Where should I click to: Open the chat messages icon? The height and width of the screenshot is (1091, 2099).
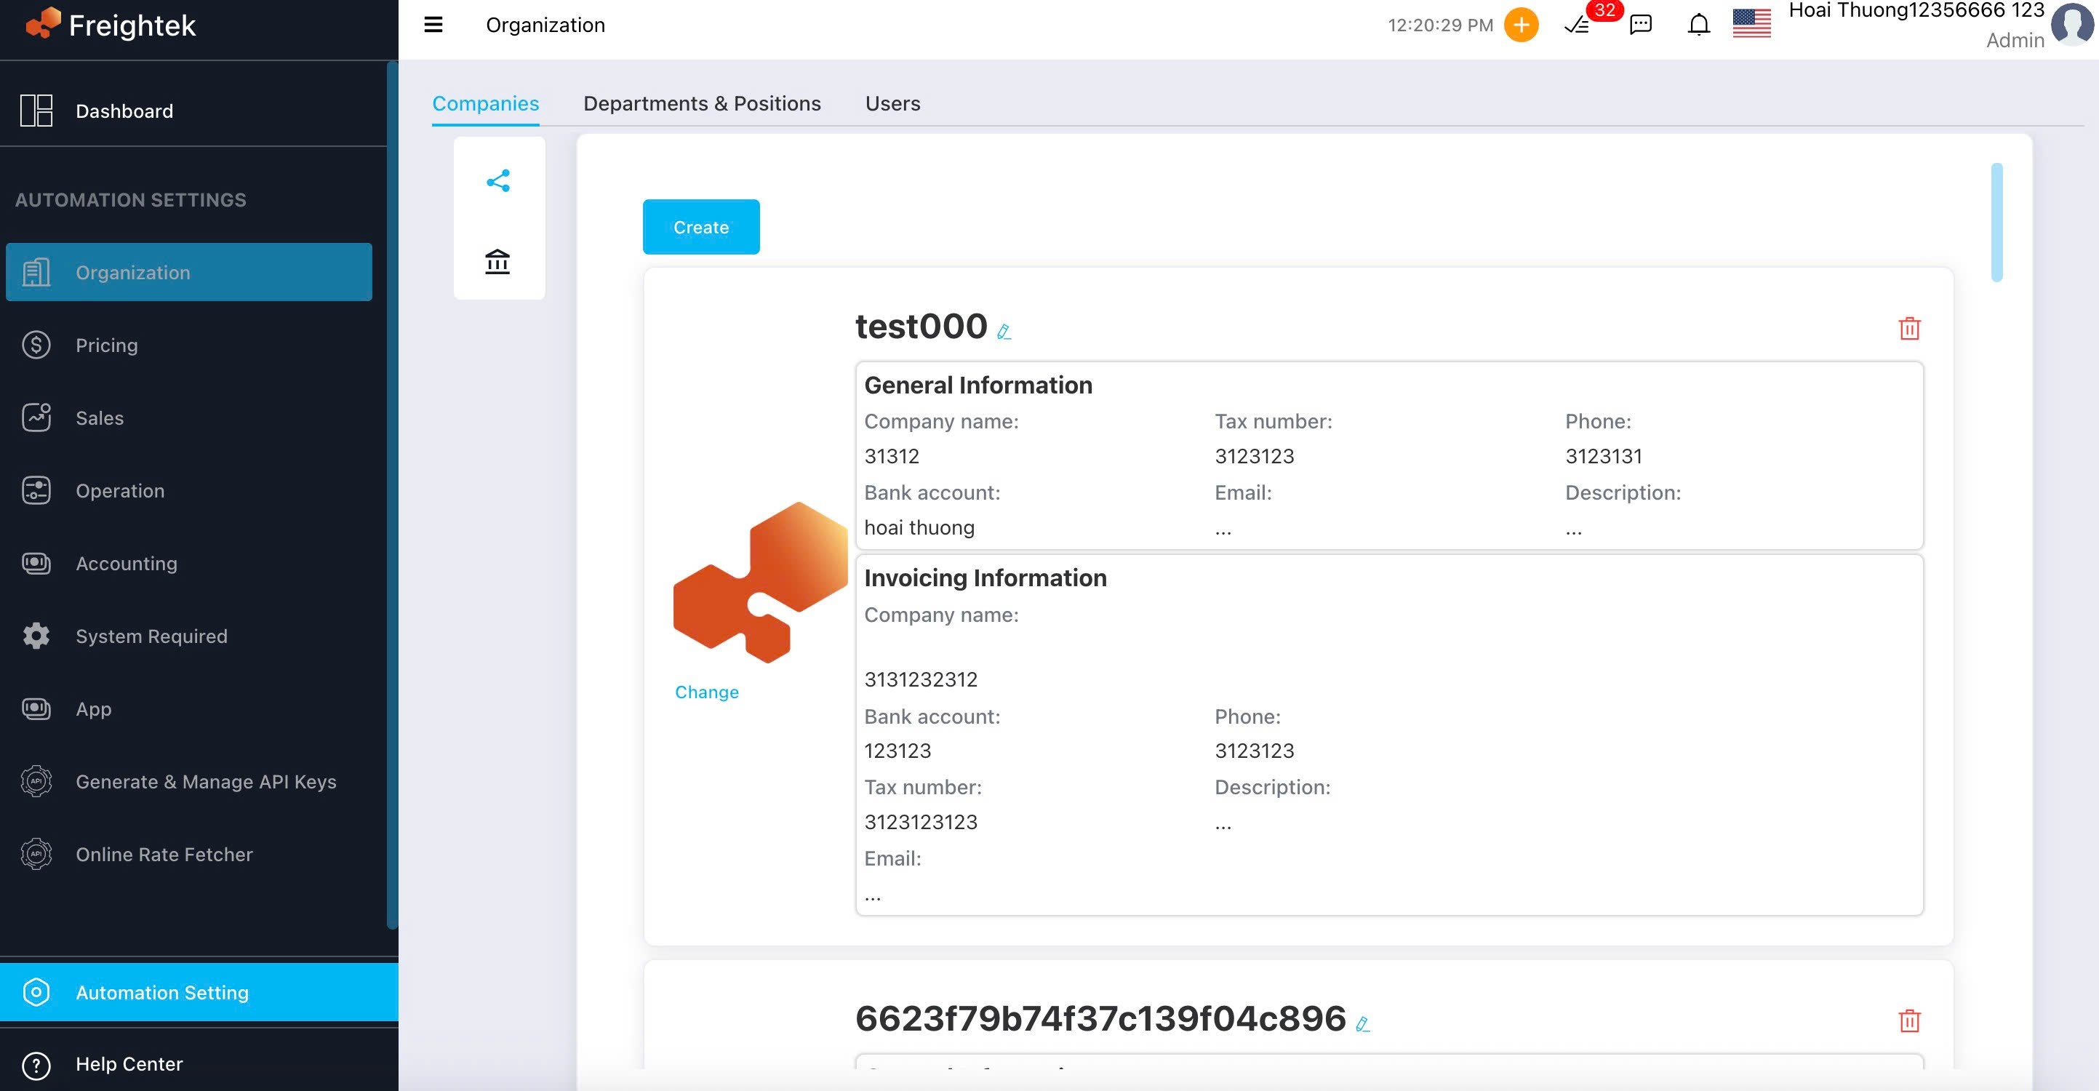[x=1640, y=25]
